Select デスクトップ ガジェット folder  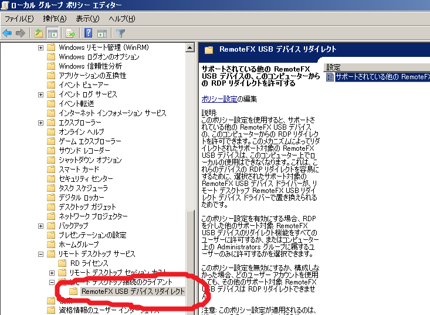point(87,206)
